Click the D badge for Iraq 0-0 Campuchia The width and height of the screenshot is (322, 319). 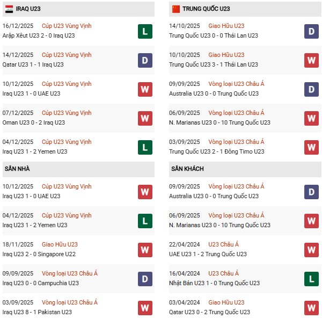pos(144,279)
